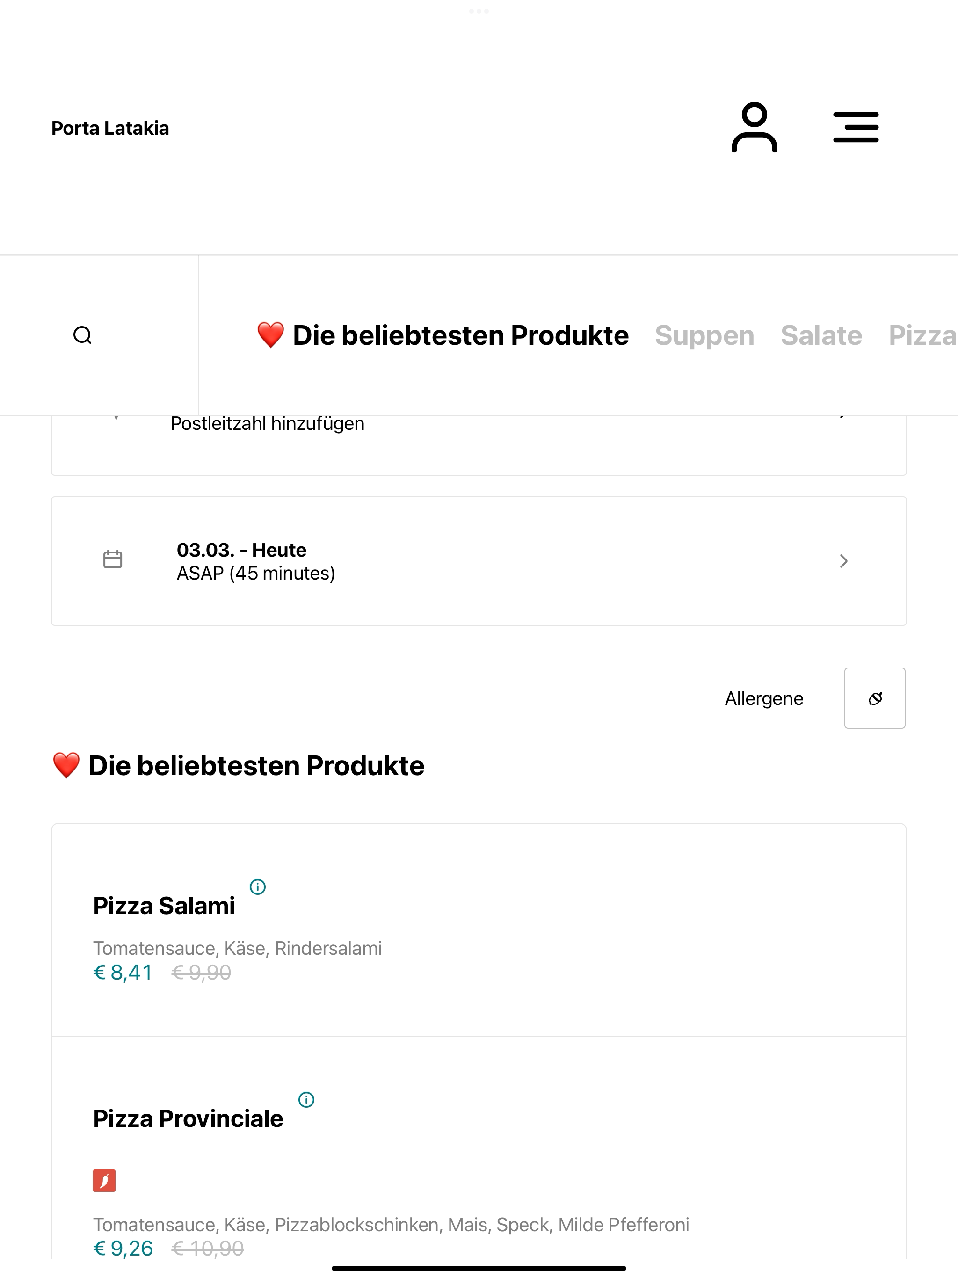The height and width of the screenshot is (1278, 958).
Task: Click the calendar icon for delivery date
Action: 113,559
